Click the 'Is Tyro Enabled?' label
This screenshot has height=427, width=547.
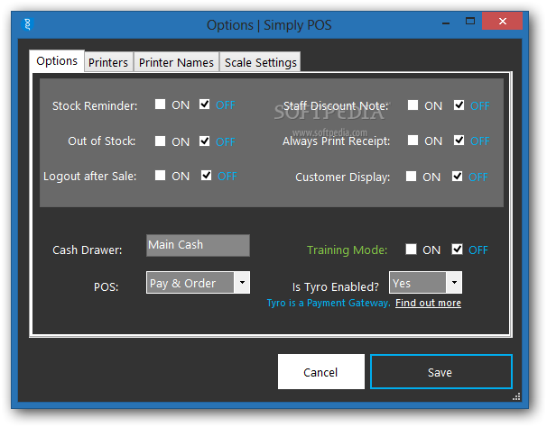pyautogui.click(x=336, y=287)
